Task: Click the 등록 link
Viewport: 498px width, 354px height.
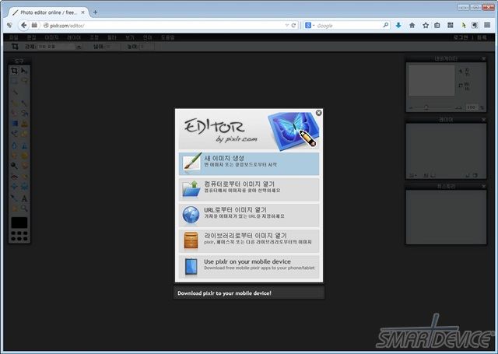Action: [x=482, y=37]
